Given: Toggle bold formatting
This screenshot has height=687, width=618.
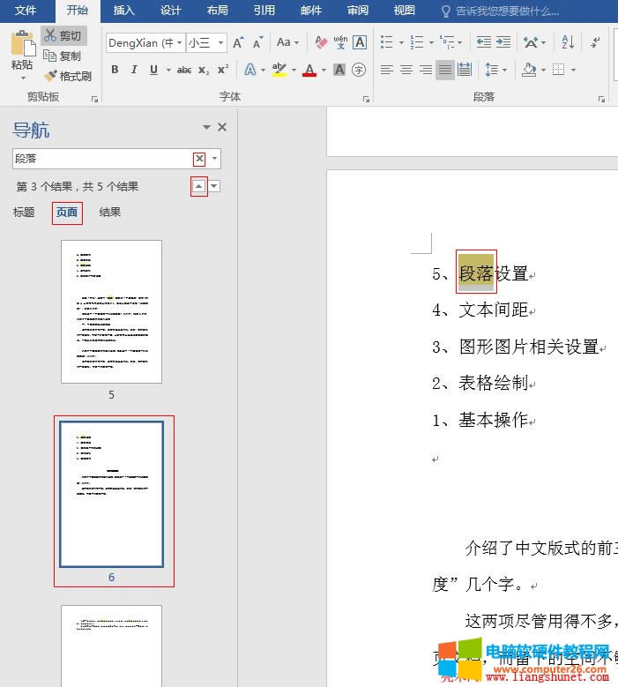Looking at the screenshot, I should 115,70.
